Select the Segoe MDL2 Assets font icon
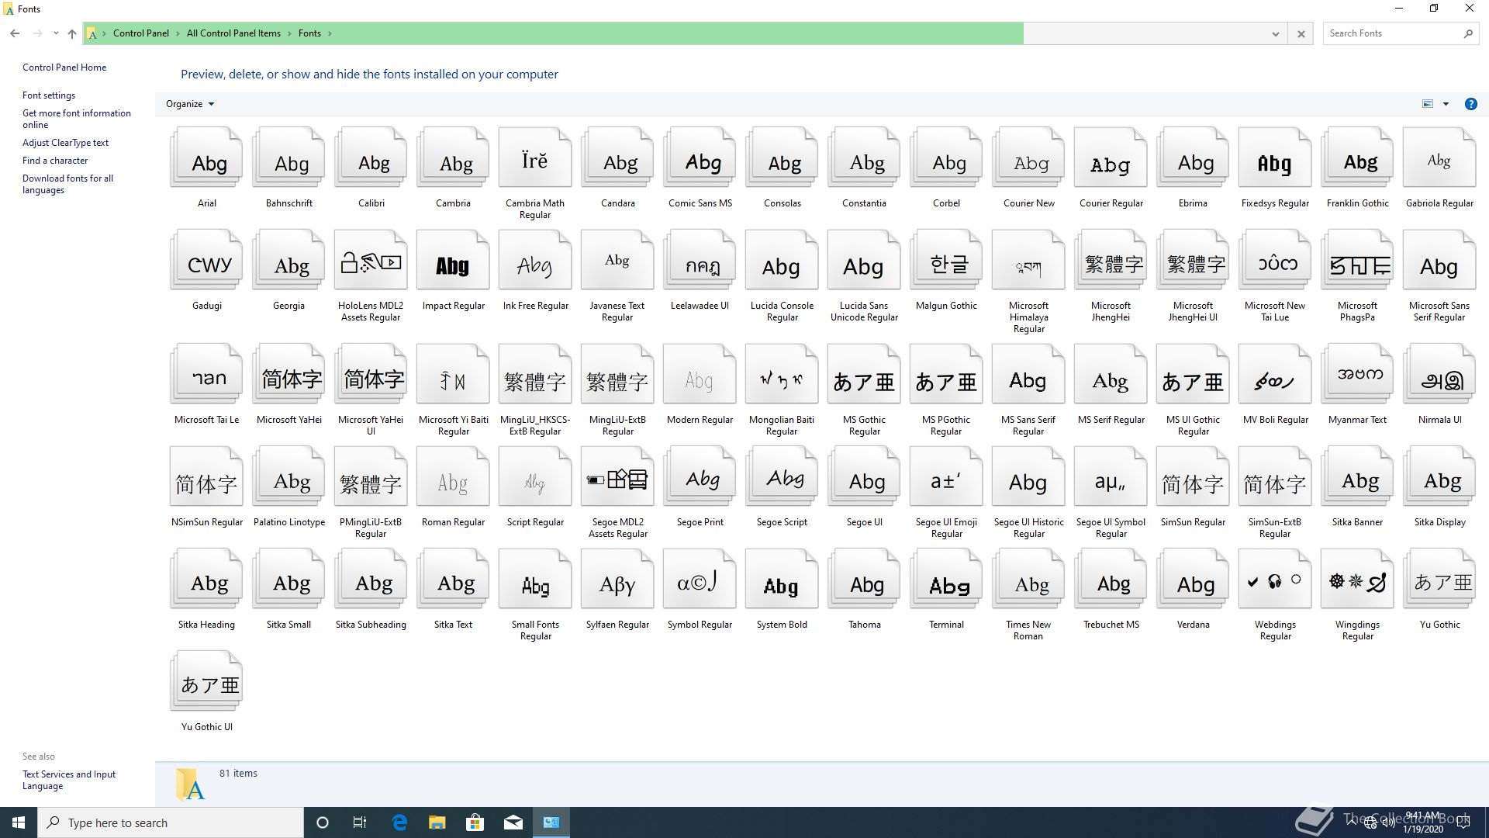The image size is (1489, 838). coord(618,478)
